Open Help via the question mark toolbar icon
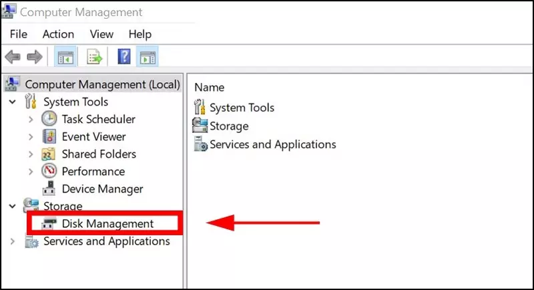Viewport: 534px width, 290px height. coord(124,57)
